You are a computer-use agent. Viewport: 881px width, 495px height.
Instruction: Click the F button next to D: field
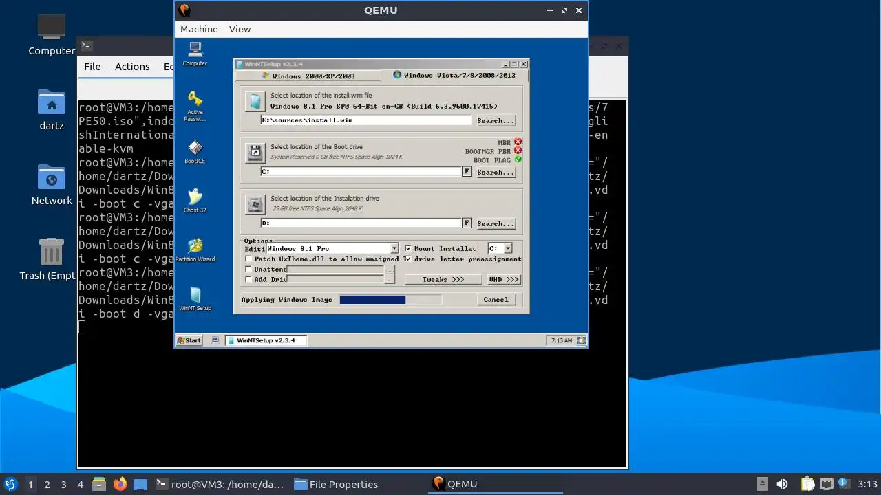pyautogui.click(x=467, y=223)
